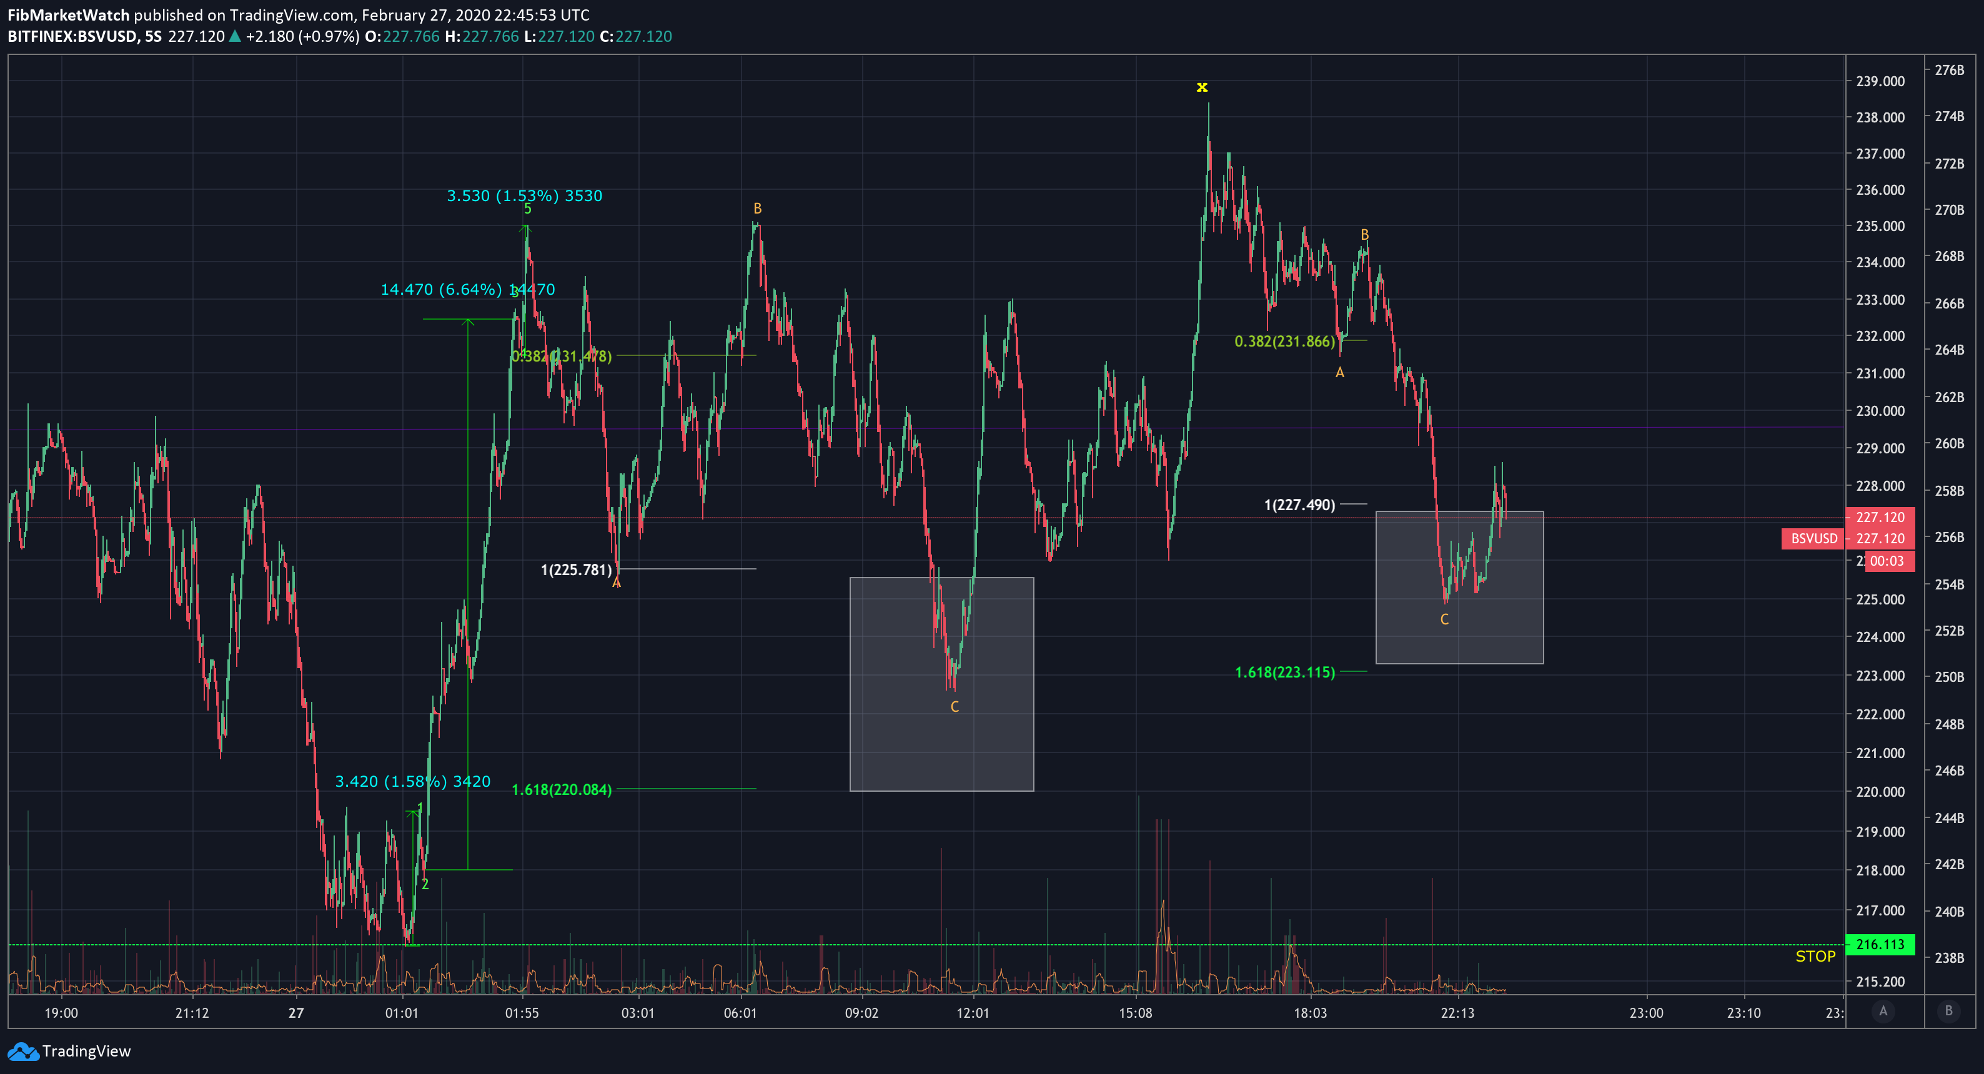Click the orange B label above 06:01
Viewport: 1984px width, 1074px height.
tap(757, 209)
